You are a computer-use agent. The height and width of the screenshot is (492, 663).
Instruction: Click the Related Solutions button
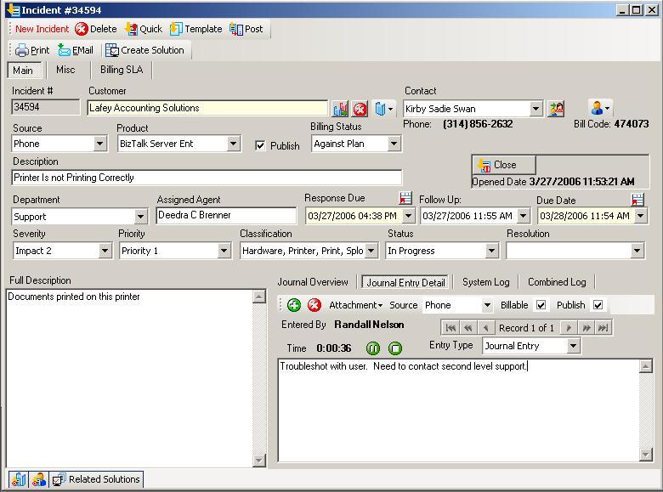(96, 479)
